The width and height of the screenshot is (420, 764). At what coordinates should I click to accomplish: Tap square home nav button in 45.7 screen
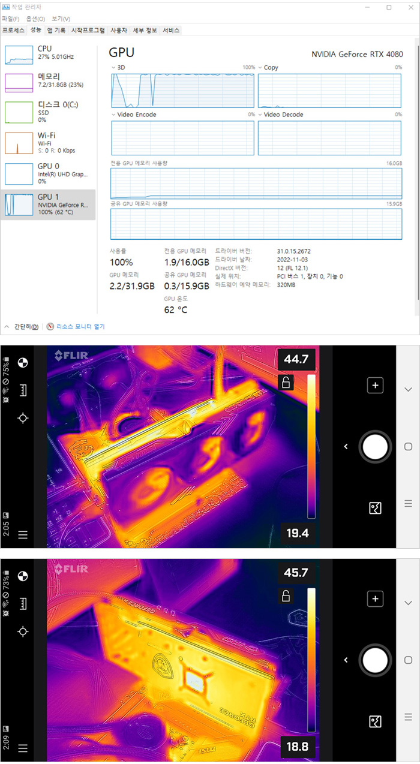tap(408, 660)
